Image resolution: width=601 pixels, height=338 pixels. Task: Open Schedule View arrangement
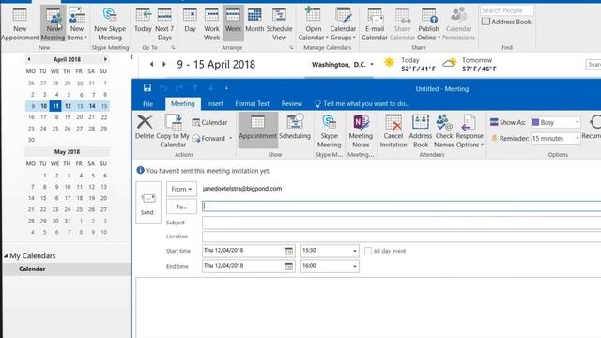pos(280,23)
